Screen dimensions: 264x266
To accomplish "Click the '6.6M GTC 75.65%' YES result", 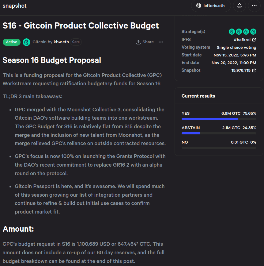I will (x=239, y=113).
